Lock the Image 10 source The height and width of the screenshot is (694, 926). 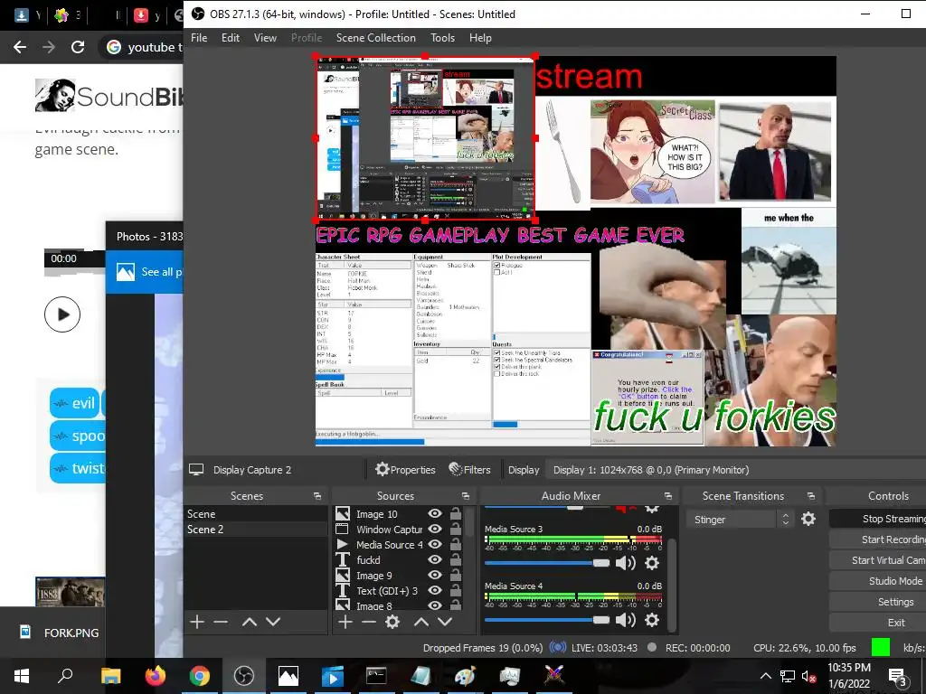point(456,513)
